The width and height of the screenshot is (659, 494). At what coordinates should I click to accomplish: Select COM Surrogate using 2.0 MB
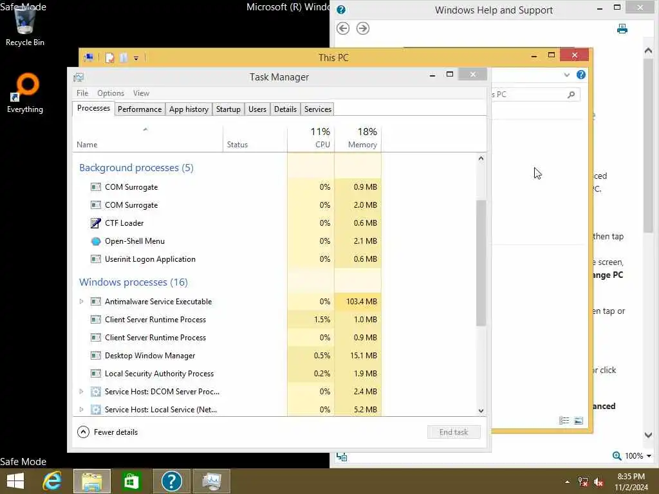coord(227,205)
